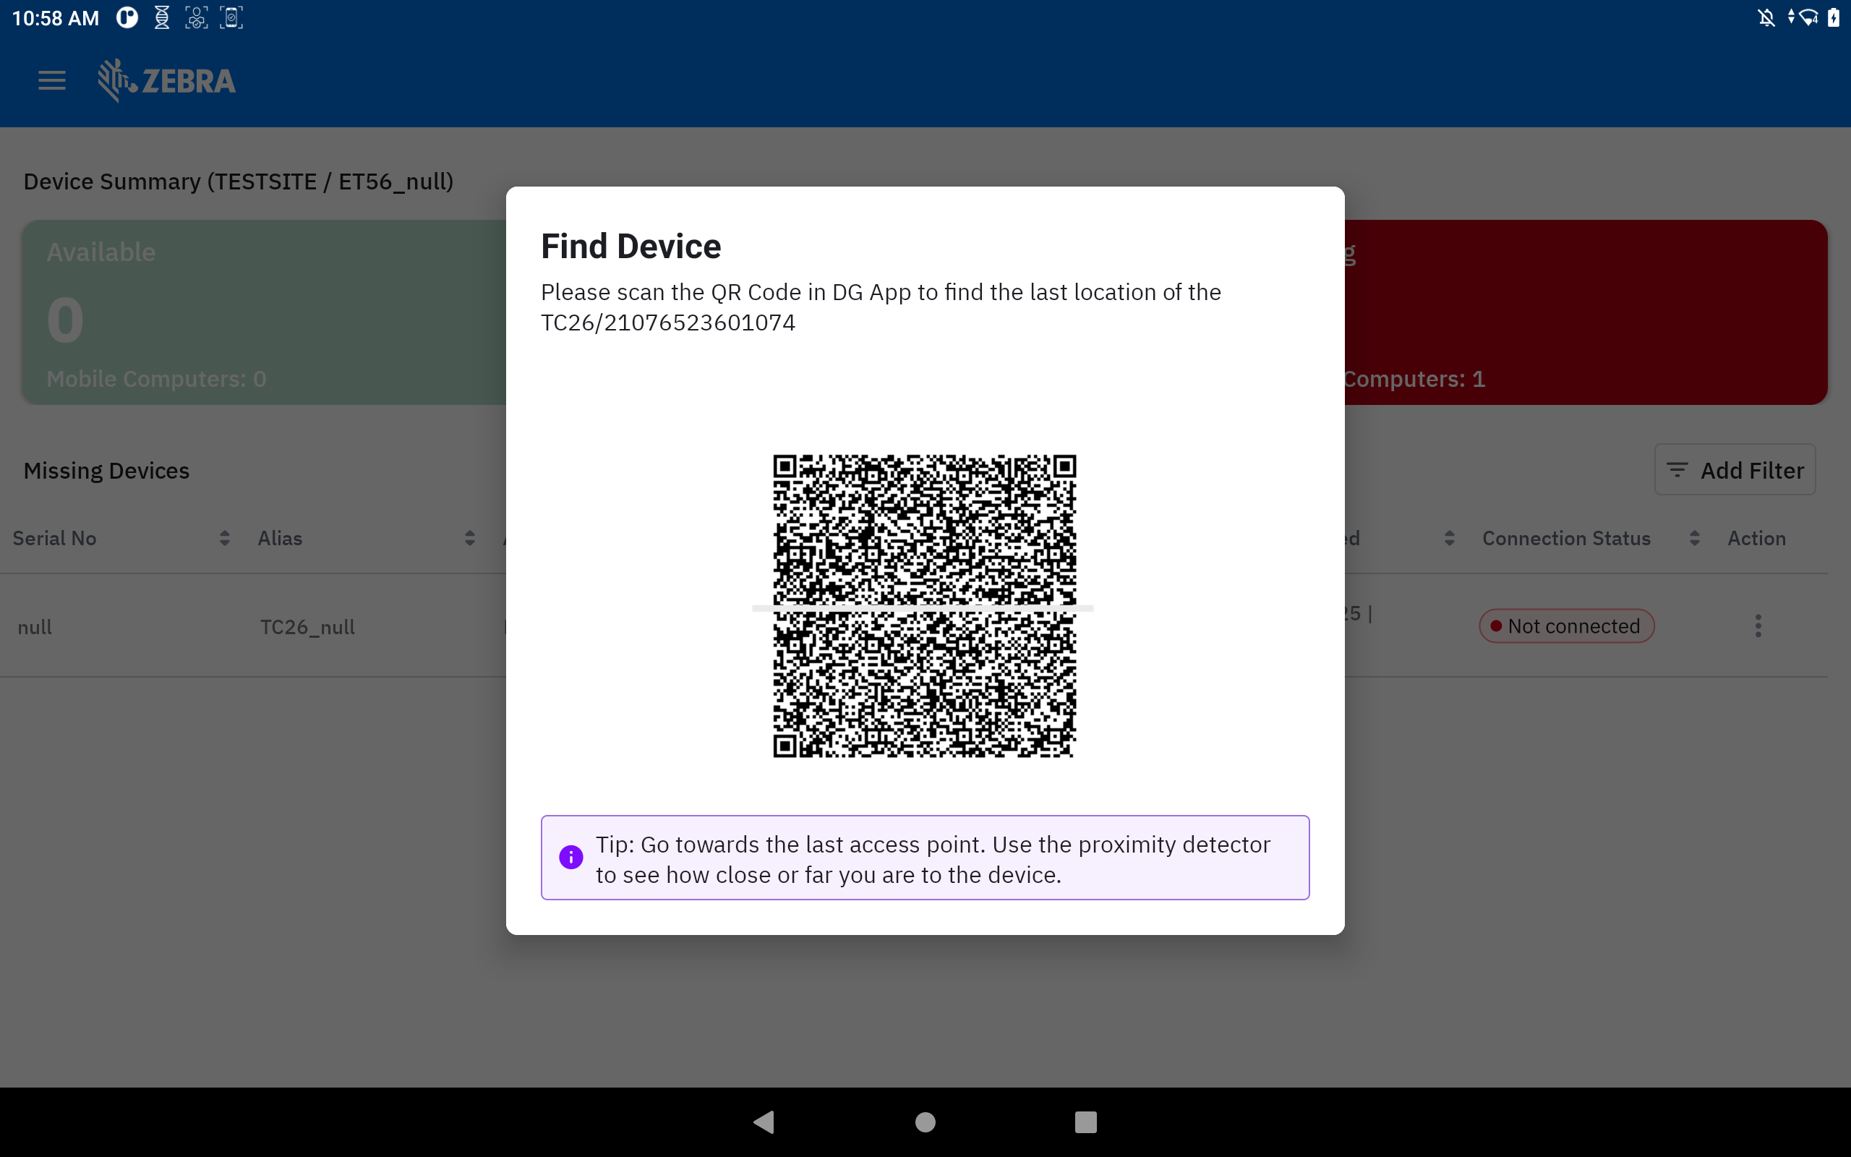Image resolution: width=1851 pixels, height=1157 pixels.
Task: Tap the muted notifications status icon
Action: tap(1766, 17)
